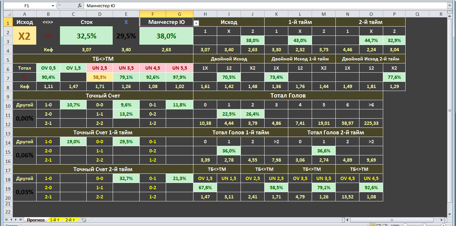
Task: Click the 0,00% cell in column A
Action: [24, 119]
